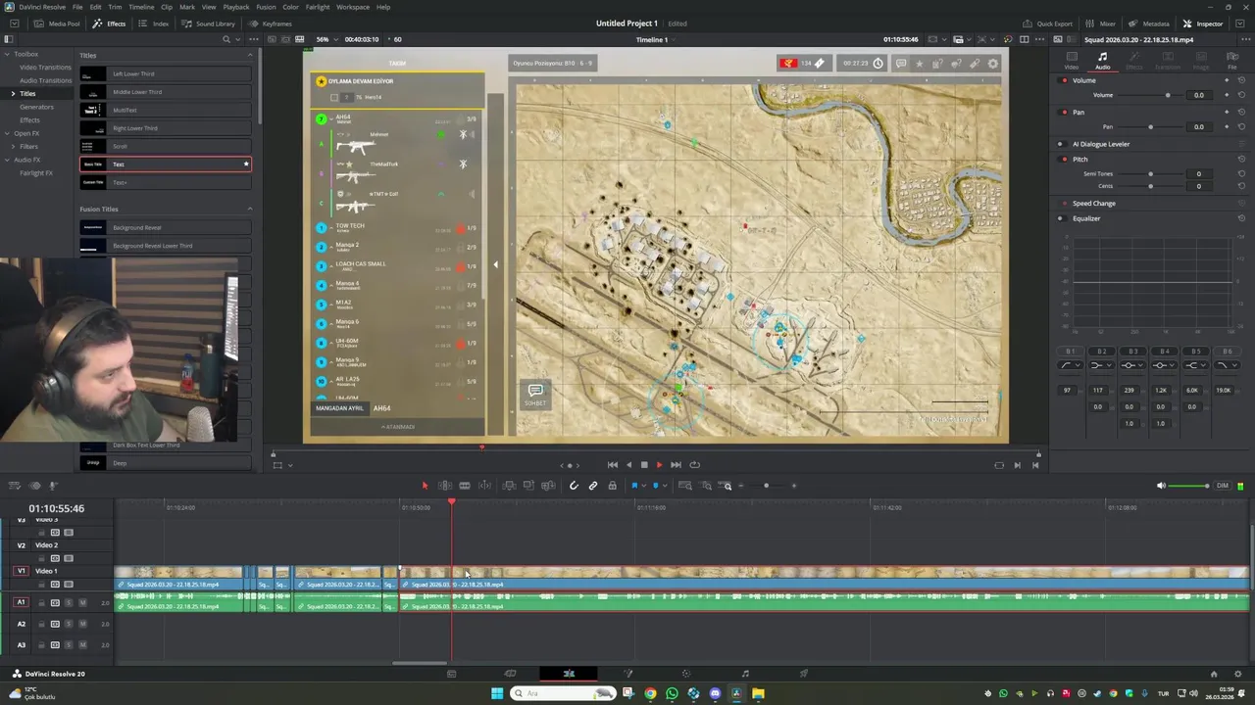The height and width of the screenshot is (705, 1255).
Task: Mute track A2 with M button
Action: pos(82,624)
